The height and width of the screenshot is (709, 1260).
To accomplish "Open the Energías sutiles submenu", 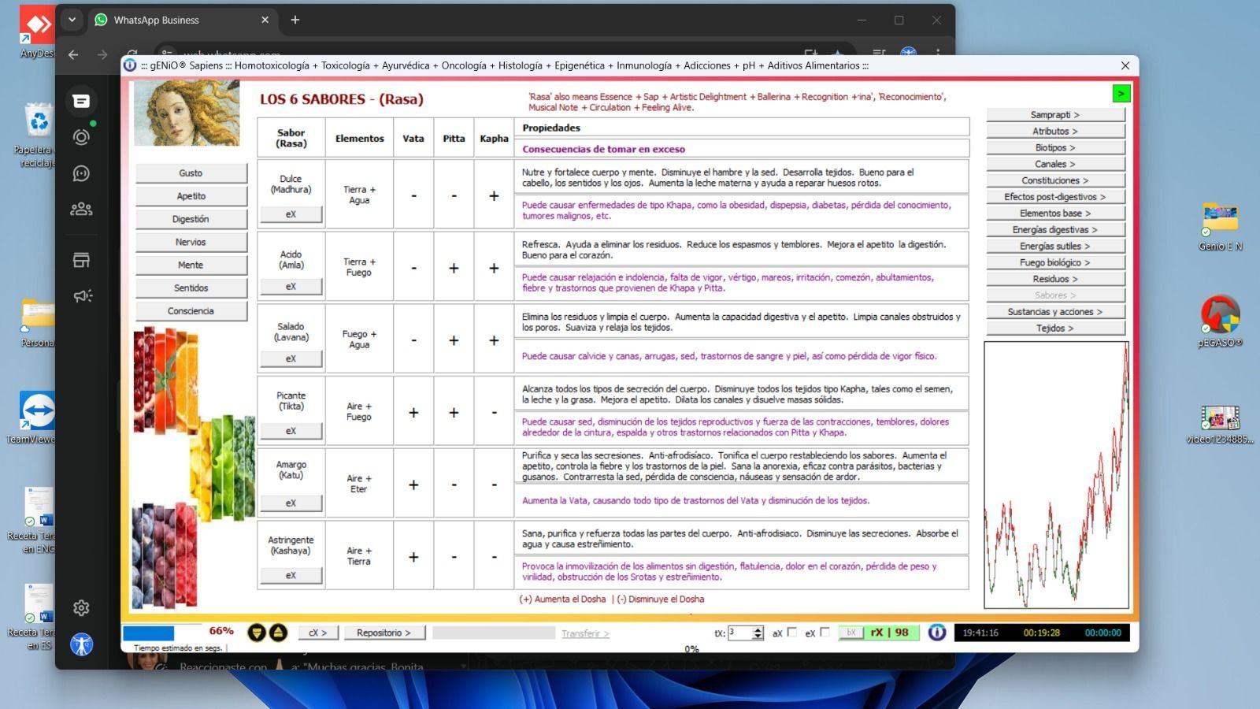I will pyautogui.click(x=1055, y=246).
